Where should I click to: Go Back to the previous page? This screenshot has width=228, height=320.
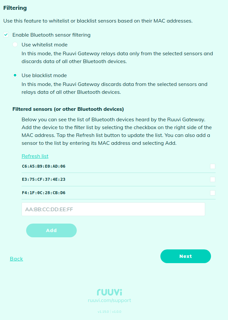[16, 259]
